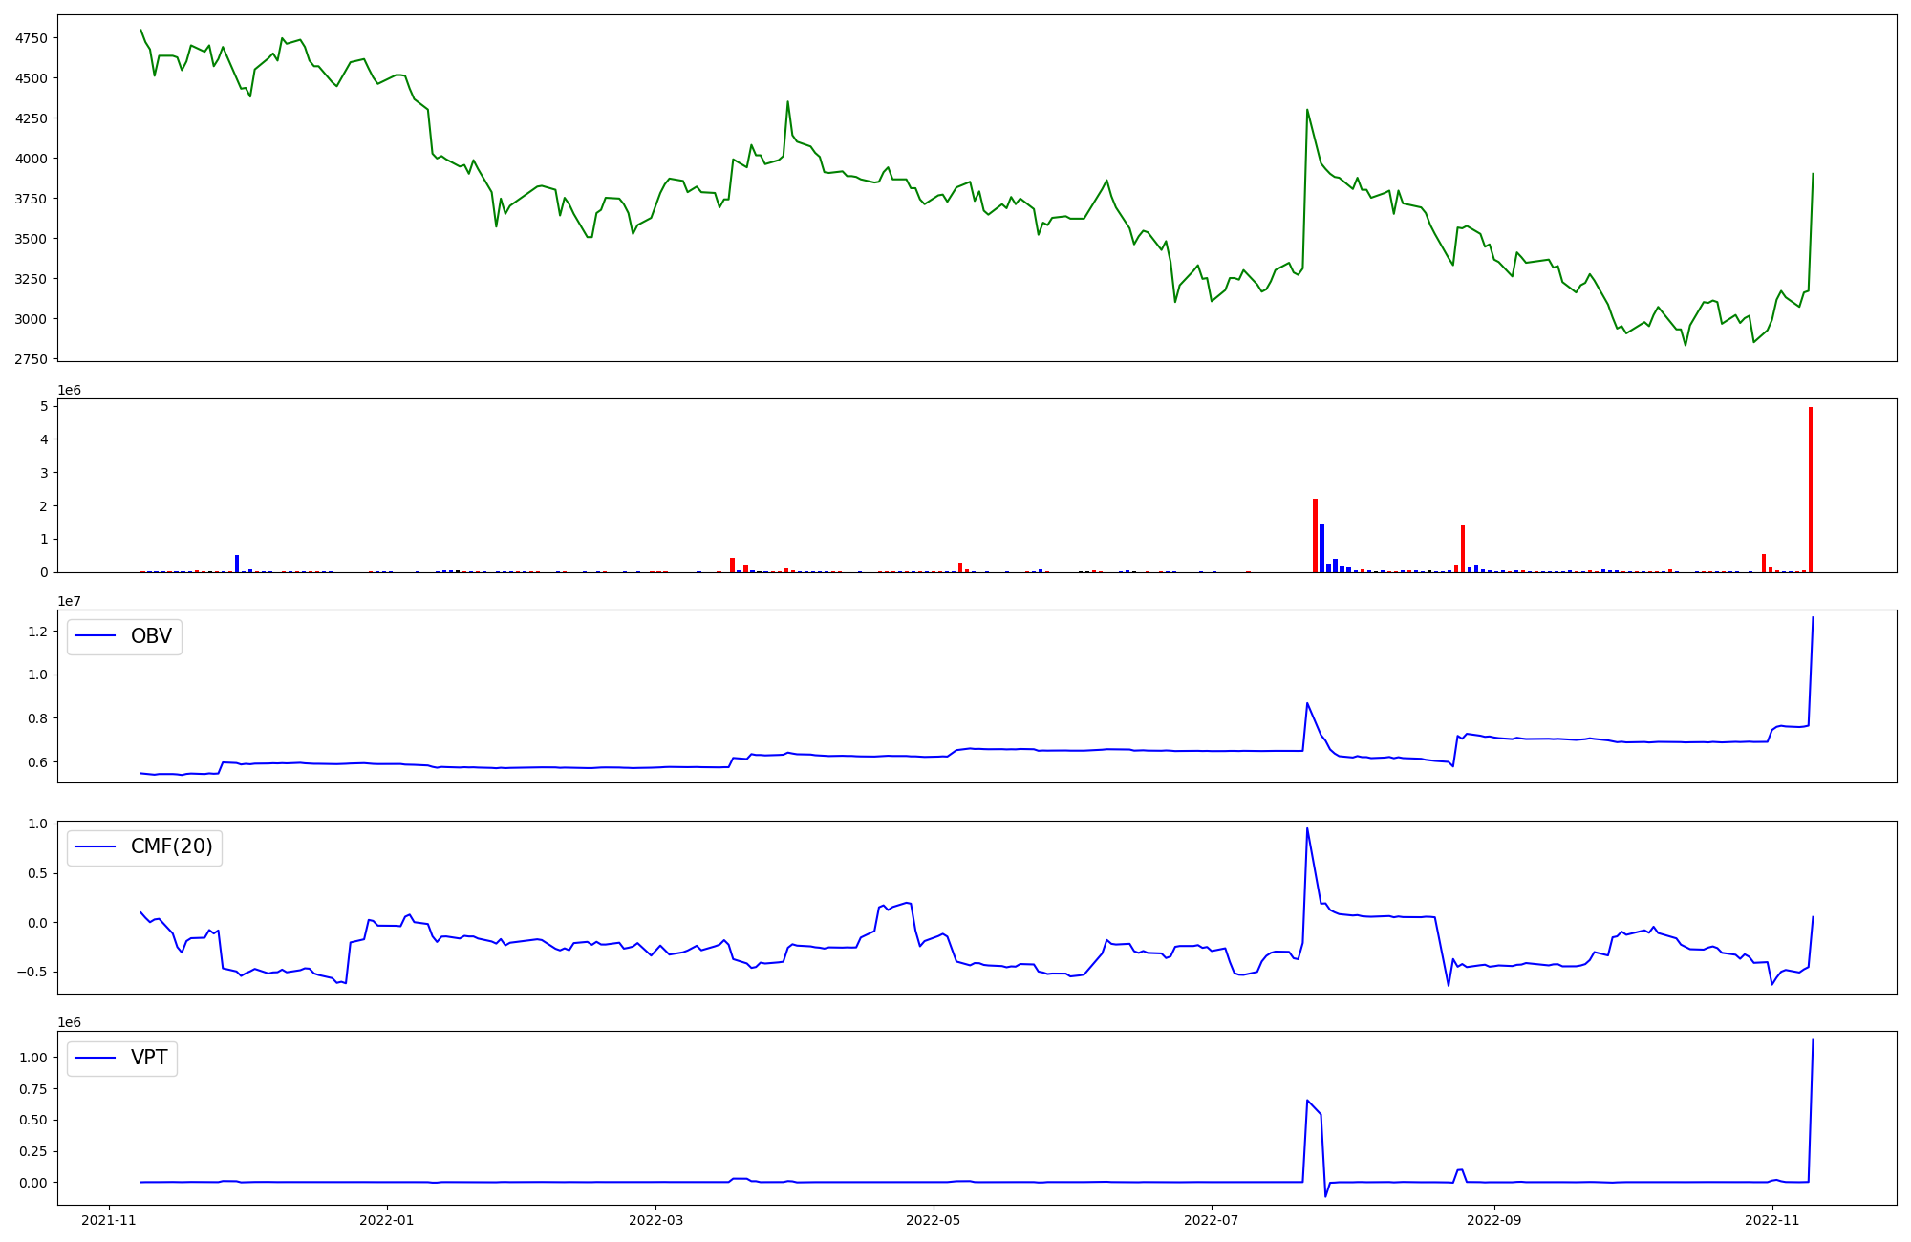Viewport: 1911px width, 1242px height.
Task: Select the 2022-11 date axis label
Action: click(x=1772, y=1220)
